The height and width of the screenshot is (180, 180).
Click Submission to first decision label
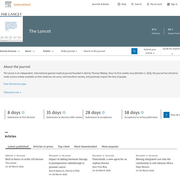(21, 117)
